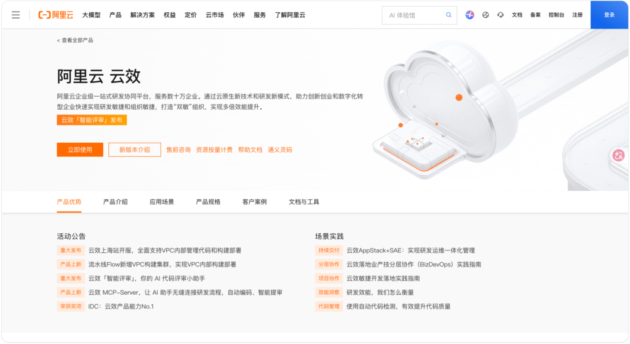Image resolution: width=630 pixels, height=344 pixels.
Task: Switch to the 文档与工具 tab
Action: (304, 202)
